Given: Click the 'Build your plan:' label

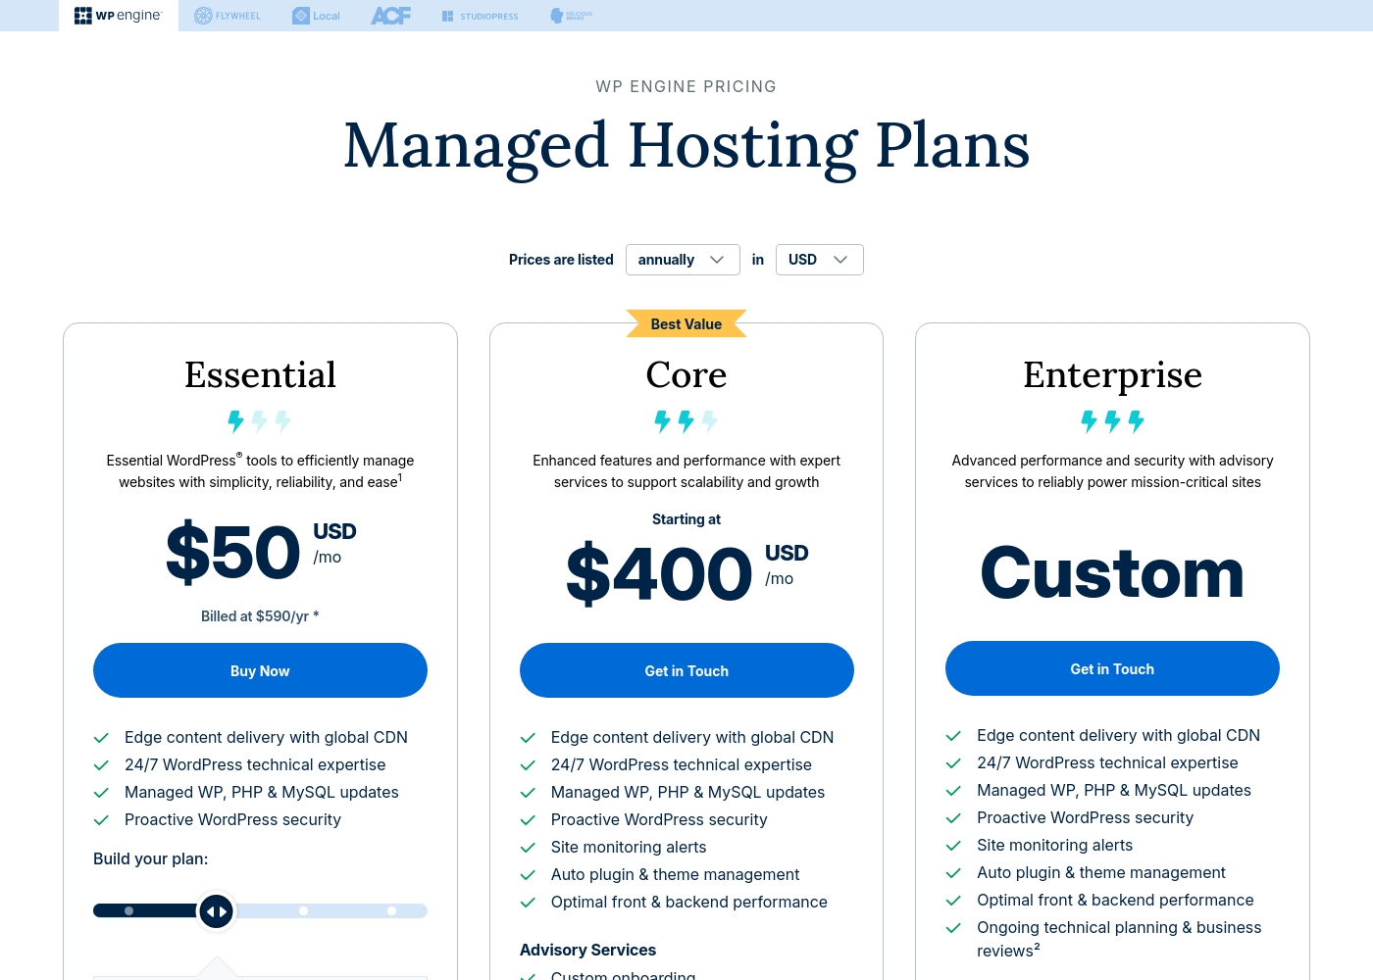Looking at the screenshot, I should coord(150,858).
